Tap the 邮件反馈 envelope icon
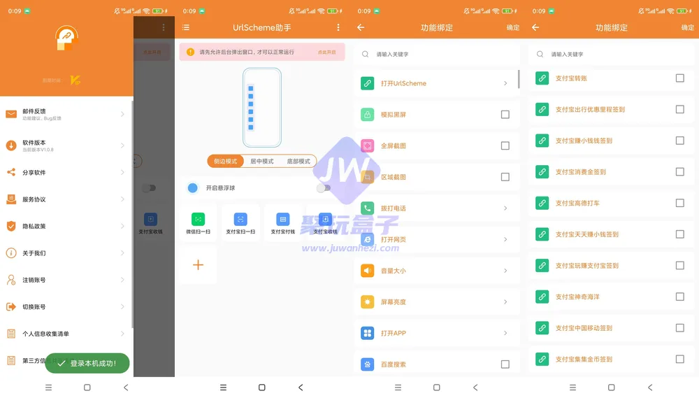699x398 pixels. 11,114
